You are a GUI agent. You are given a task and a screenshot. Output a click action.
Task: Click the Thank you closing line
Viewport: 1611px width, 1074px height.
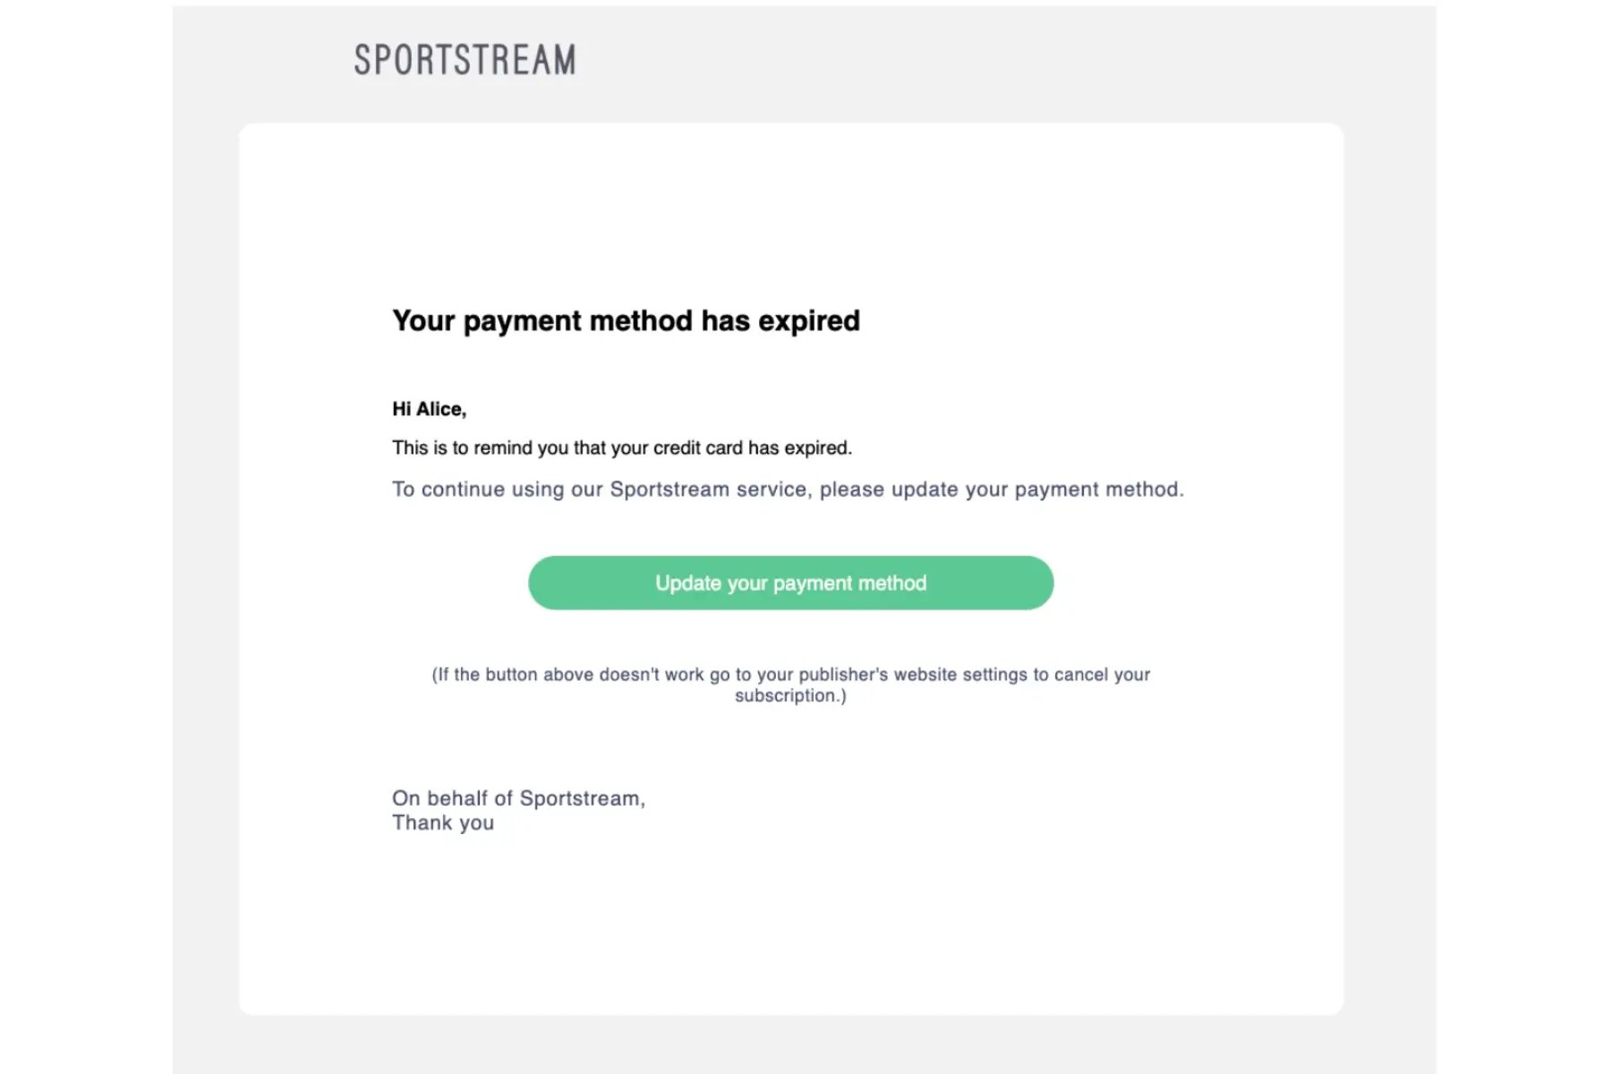click(442, 823)
